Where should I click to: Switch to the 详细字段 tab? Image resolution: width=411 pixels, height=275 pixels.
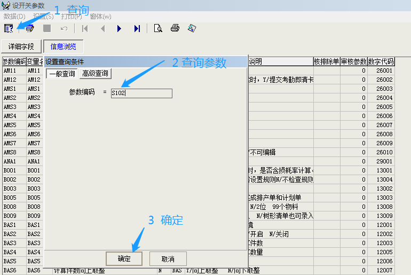[x=21, y=46]
